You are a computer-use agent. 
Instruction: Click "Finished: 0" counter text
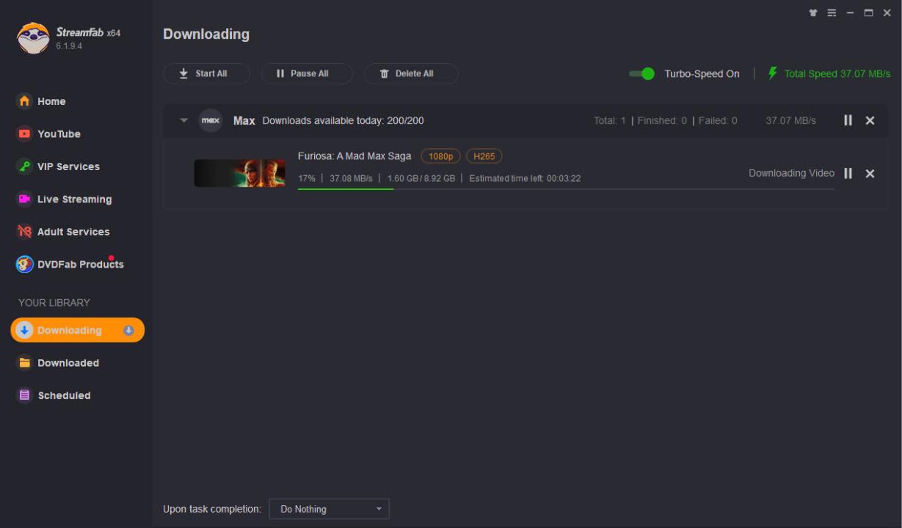point(662,120)
